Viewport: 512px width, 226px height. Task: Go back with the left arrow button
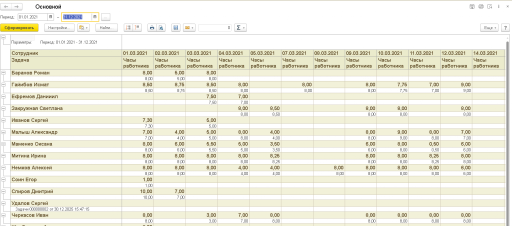(6, 6)
